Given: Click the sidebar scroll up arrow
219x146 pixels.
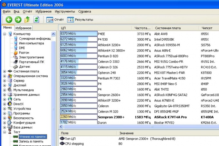Looking at the screenshot, I should pos(53,34).
